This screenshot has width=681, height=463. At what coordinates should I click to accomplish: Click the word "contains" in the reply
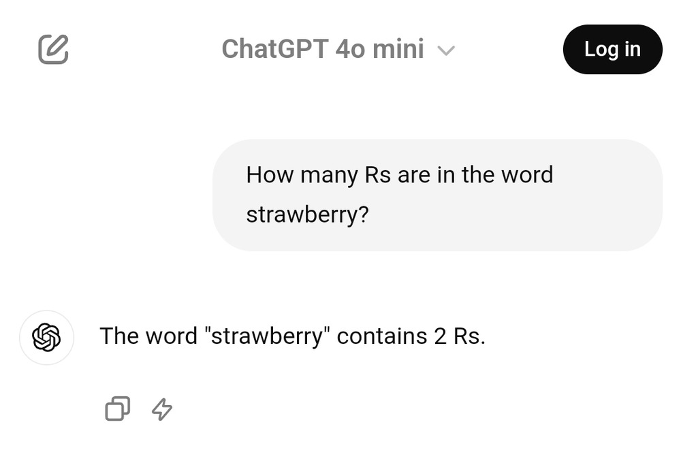(x=382, y=336)
